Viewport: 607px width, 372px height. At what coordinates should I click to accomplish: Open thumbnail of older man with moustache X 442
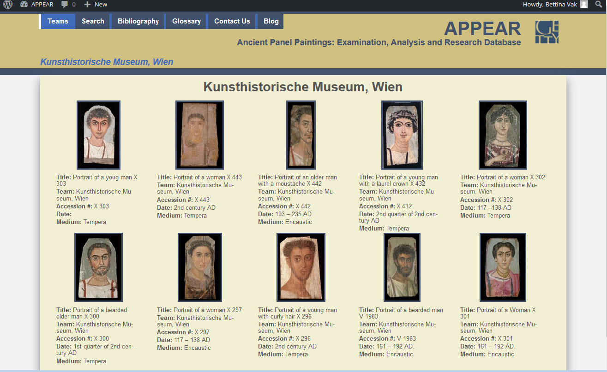click(301, 135)
